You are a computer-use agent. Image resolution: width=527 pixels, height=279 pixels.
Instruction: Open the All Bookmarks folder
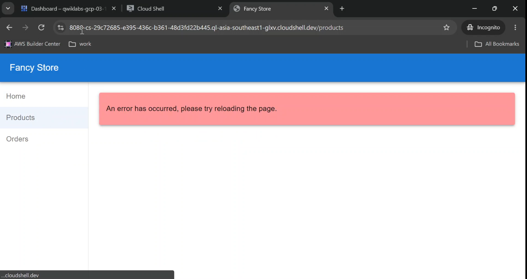497,44
